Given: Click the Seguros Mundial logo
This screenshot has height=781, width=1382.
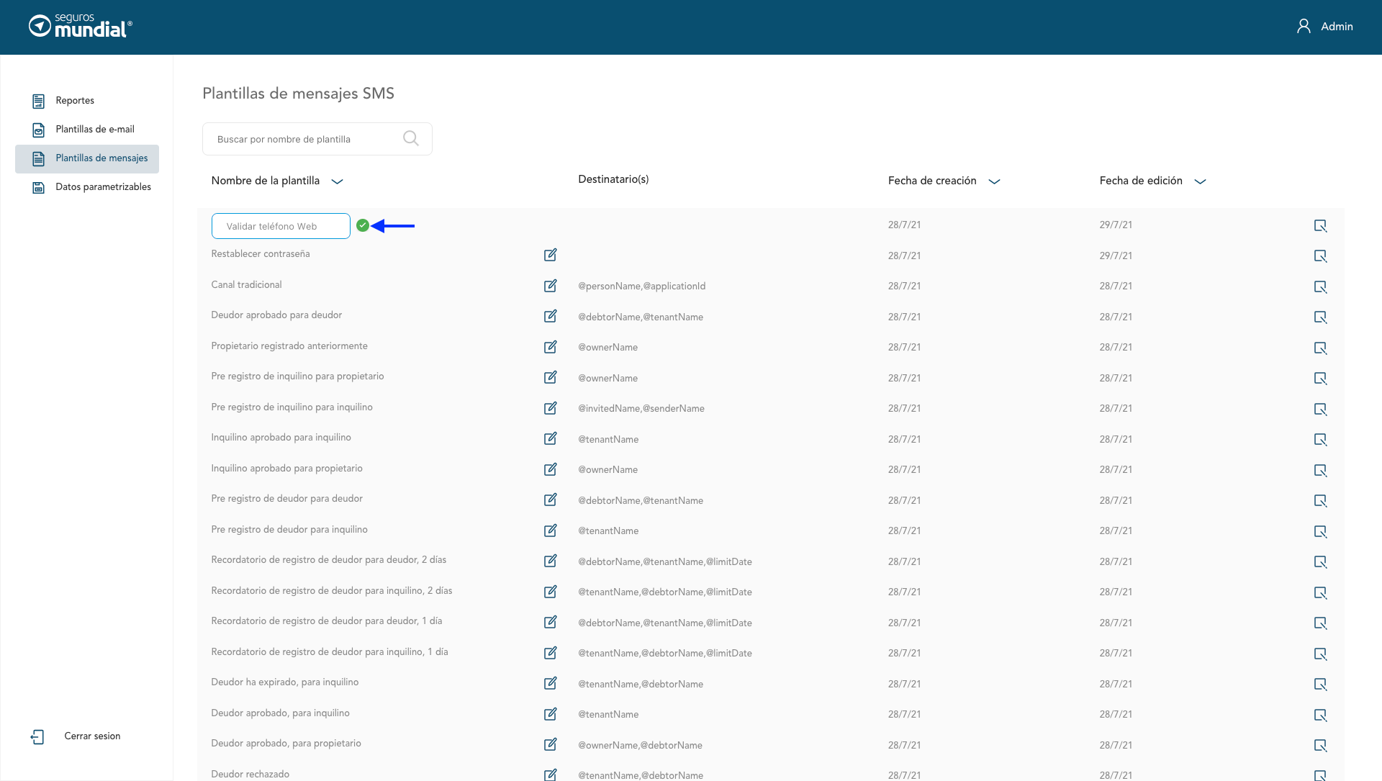Looking at the screenshot, I should pyautogui.click(x=81, y=26).
